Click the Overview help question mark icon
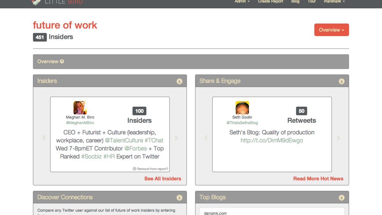Screen dimensions: 382x215 coord(62,61)
